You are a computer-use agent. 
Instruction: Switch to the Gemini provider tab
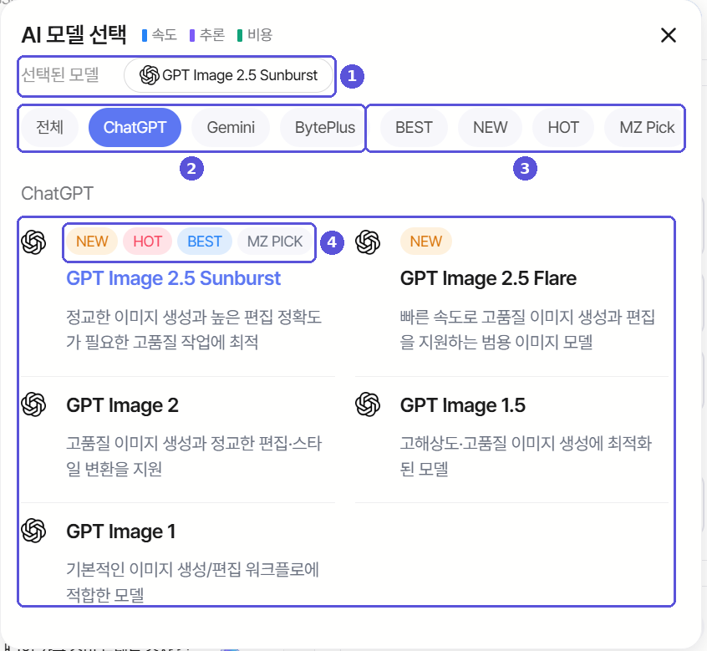click(231, 128)
